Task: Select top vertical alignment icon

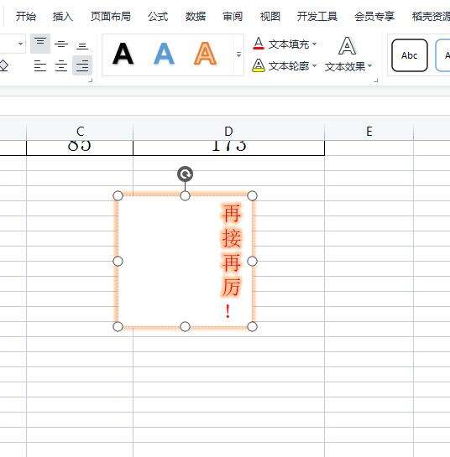Action: click(40, 44)
